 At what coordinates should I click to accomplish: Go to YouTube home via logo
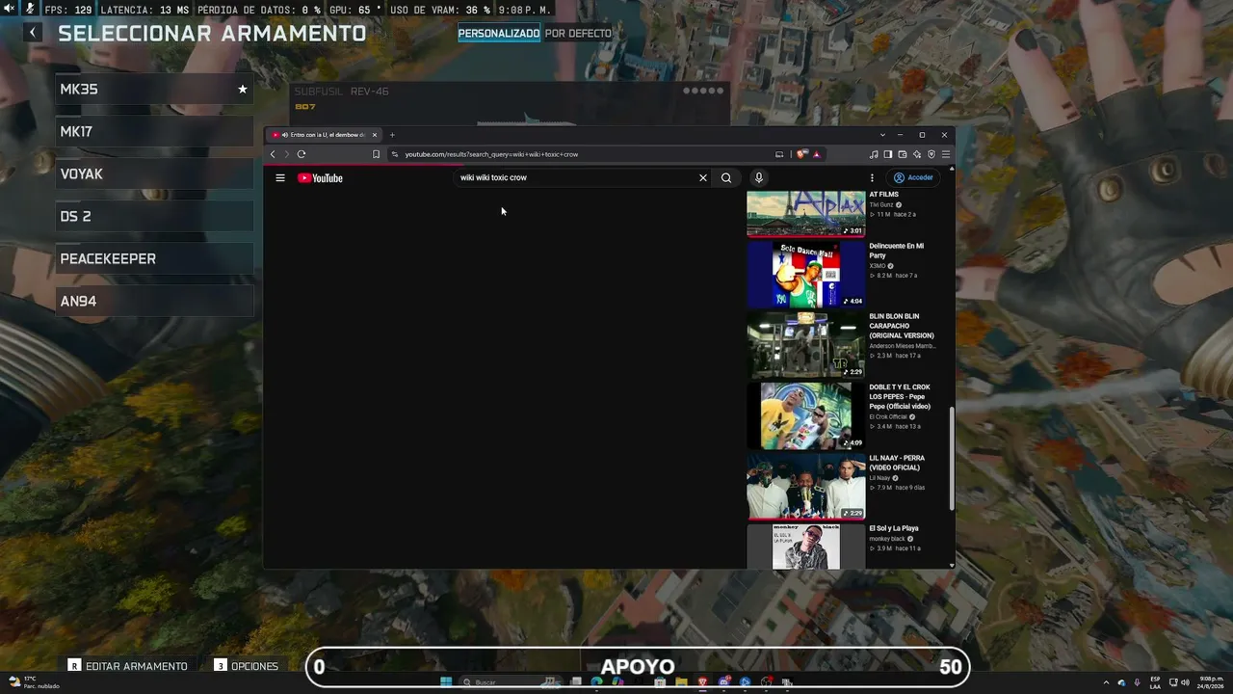coord(320,177)
